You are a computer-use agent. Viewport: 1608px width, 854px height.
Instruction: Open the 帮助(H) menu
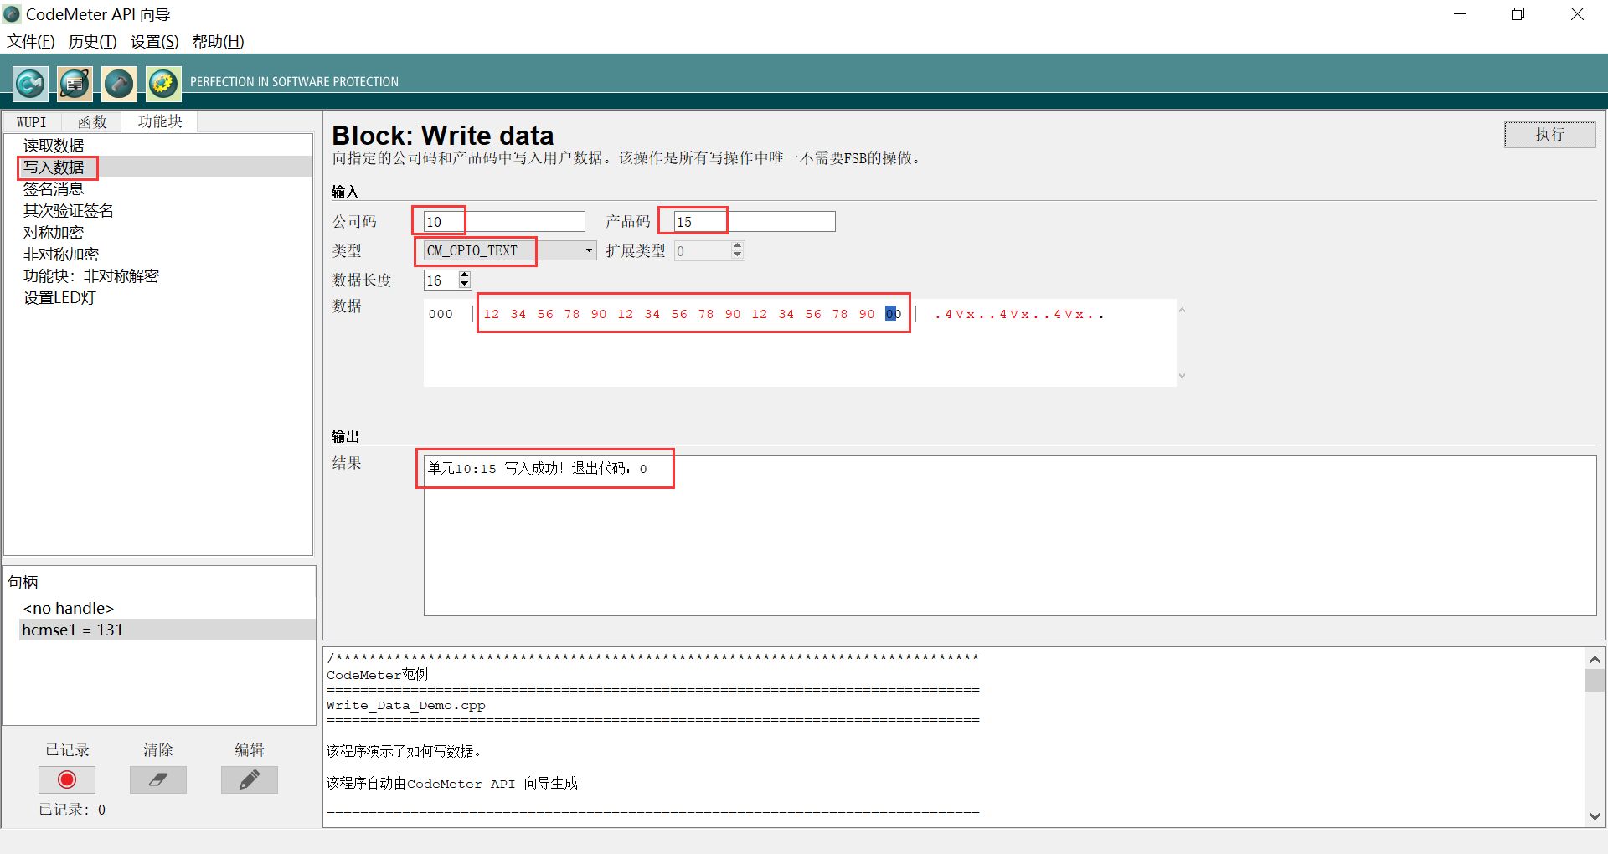[219, 41]
